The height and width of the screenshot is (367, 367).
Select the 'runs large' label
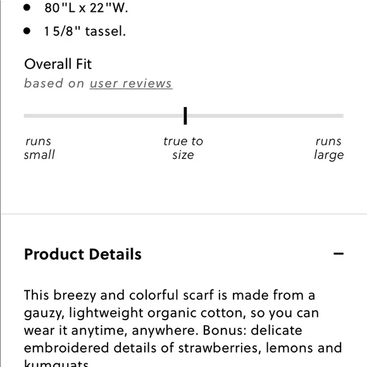click(x=328, y=148)
